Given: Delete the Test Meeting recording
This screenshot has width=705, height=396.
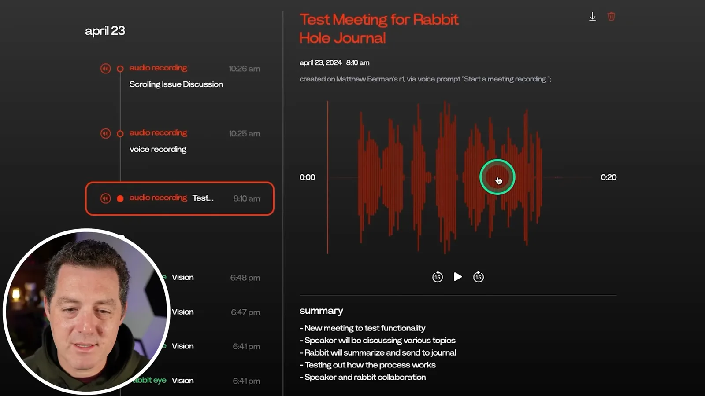Looking at the screenshot, I should point(611,17).
